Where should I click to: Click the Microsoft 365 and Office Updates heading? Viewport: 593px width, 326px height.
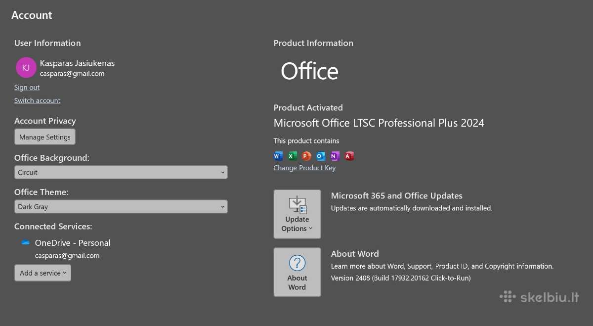[x=397, y=196]
